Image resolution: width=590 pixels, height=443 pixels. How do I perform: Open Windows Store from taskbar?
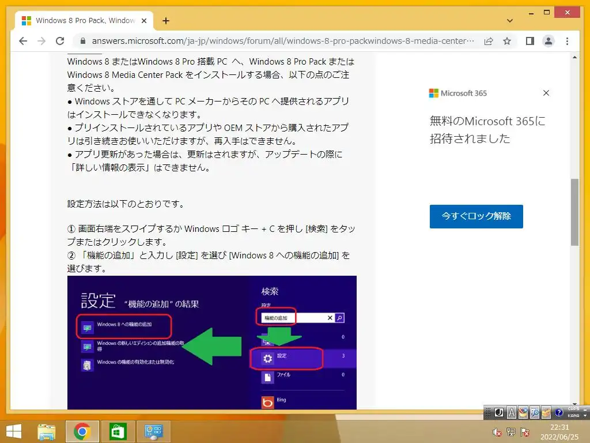118,431
